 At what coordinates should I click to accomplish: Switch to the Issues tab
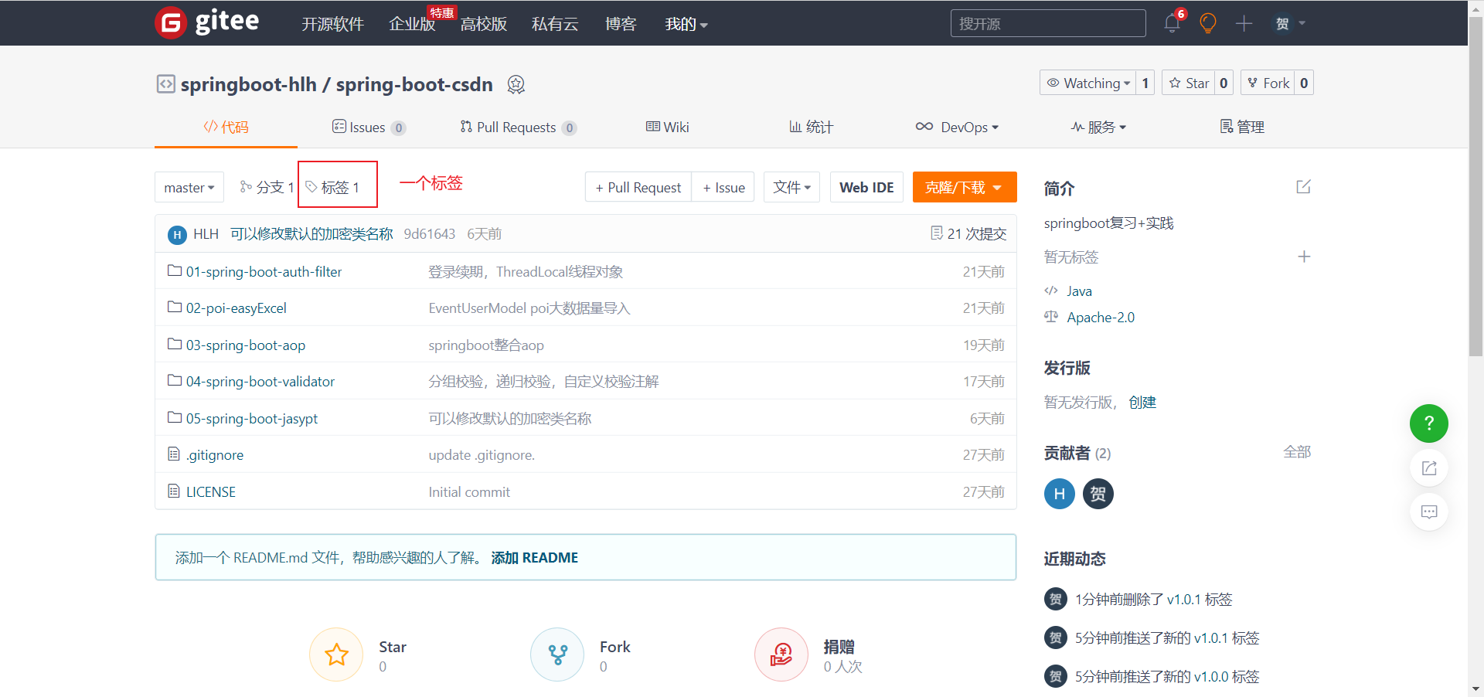(x=369, y=127)
